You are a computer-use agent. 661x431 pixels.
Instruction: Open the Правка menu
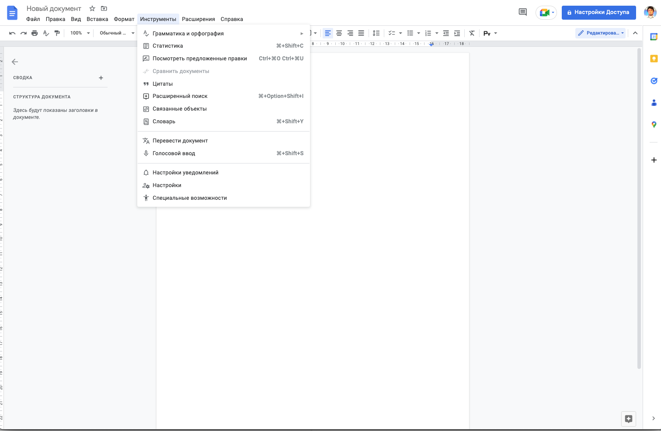(56, 19)
